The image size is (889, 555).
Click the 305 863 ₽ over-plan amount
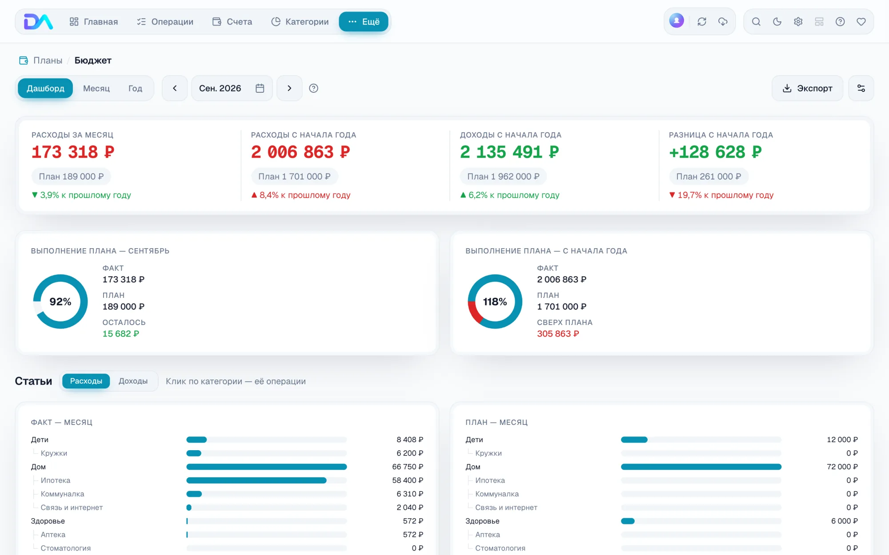pos(558,333)
